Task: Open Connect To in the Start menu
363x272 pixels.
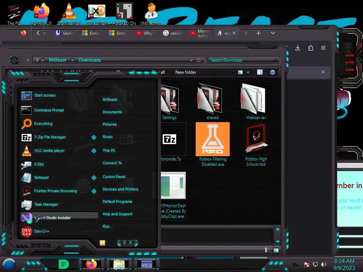Action: tap(112, 163)
